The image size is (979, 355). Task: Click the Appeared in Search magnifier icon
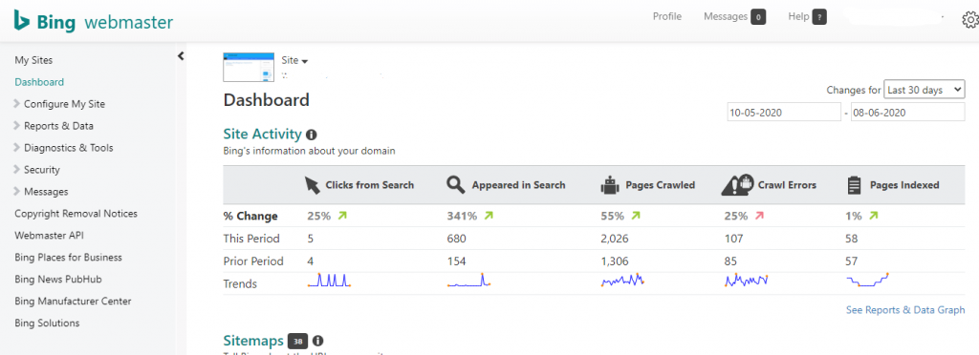click(x=456, y=185)
